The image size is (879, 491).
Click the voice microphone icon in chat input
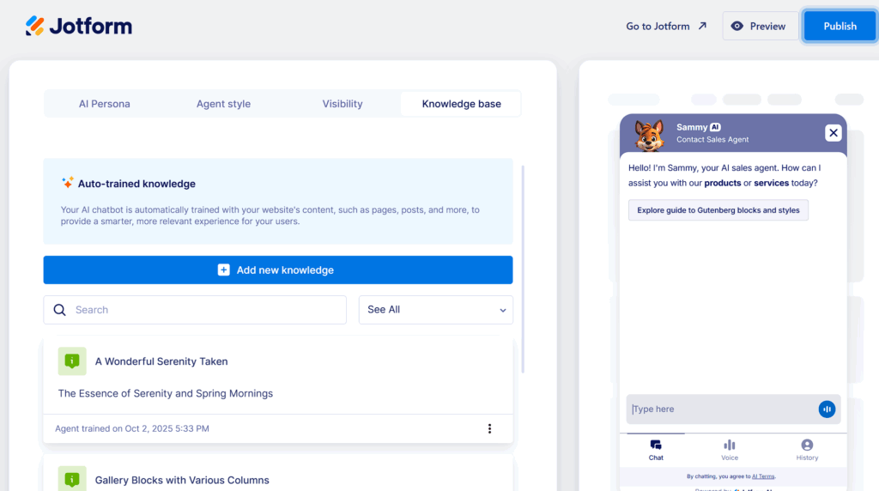[827, 409]
